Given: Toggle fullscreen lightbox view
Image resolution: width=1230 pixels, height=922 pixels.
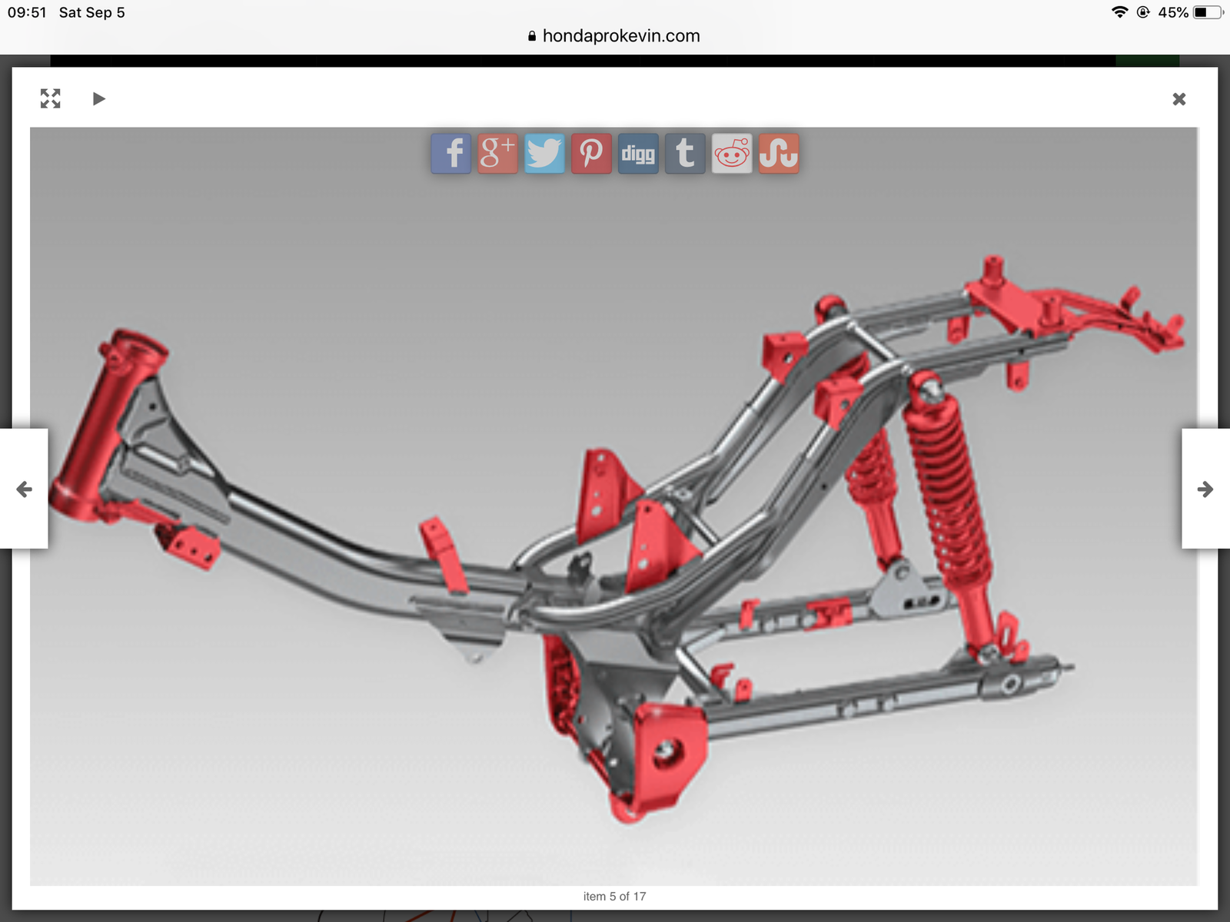Looking at the screenshot, I should [x=51, y=98].
